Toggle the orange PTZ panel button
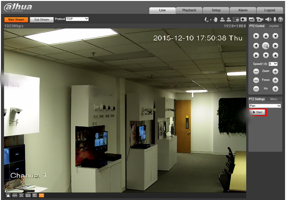Screen dimensions: 286x200 tap(42, 195)
